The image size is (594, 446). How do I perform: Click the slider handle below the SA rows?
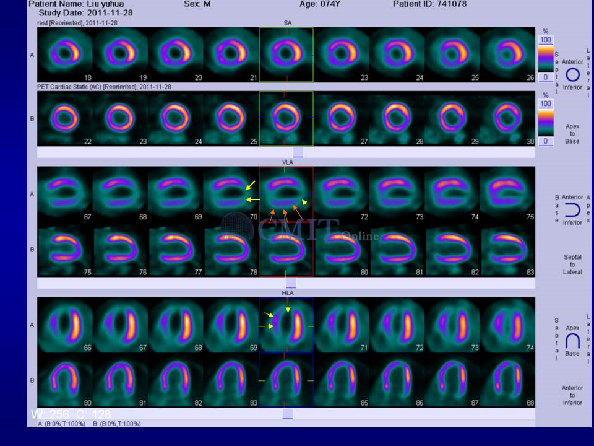[x=298, y=152]
